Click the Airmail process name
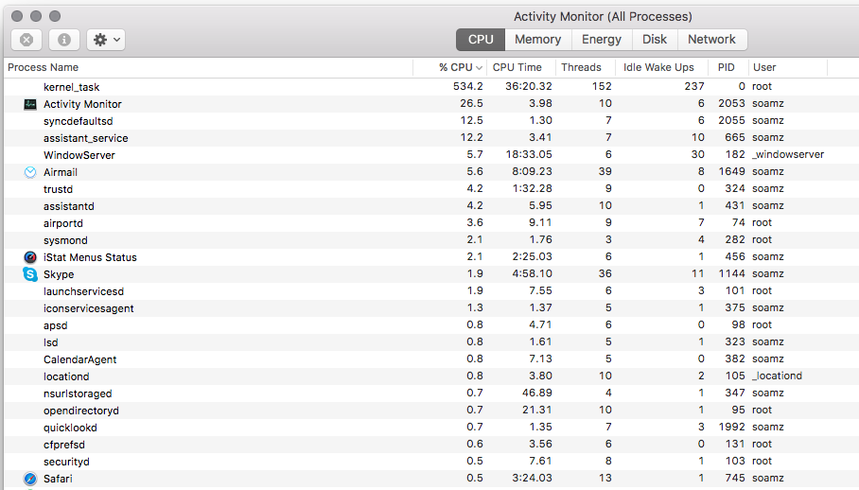Screen dimensions: 859x490 pyautogui.click(x=61, y=172)
